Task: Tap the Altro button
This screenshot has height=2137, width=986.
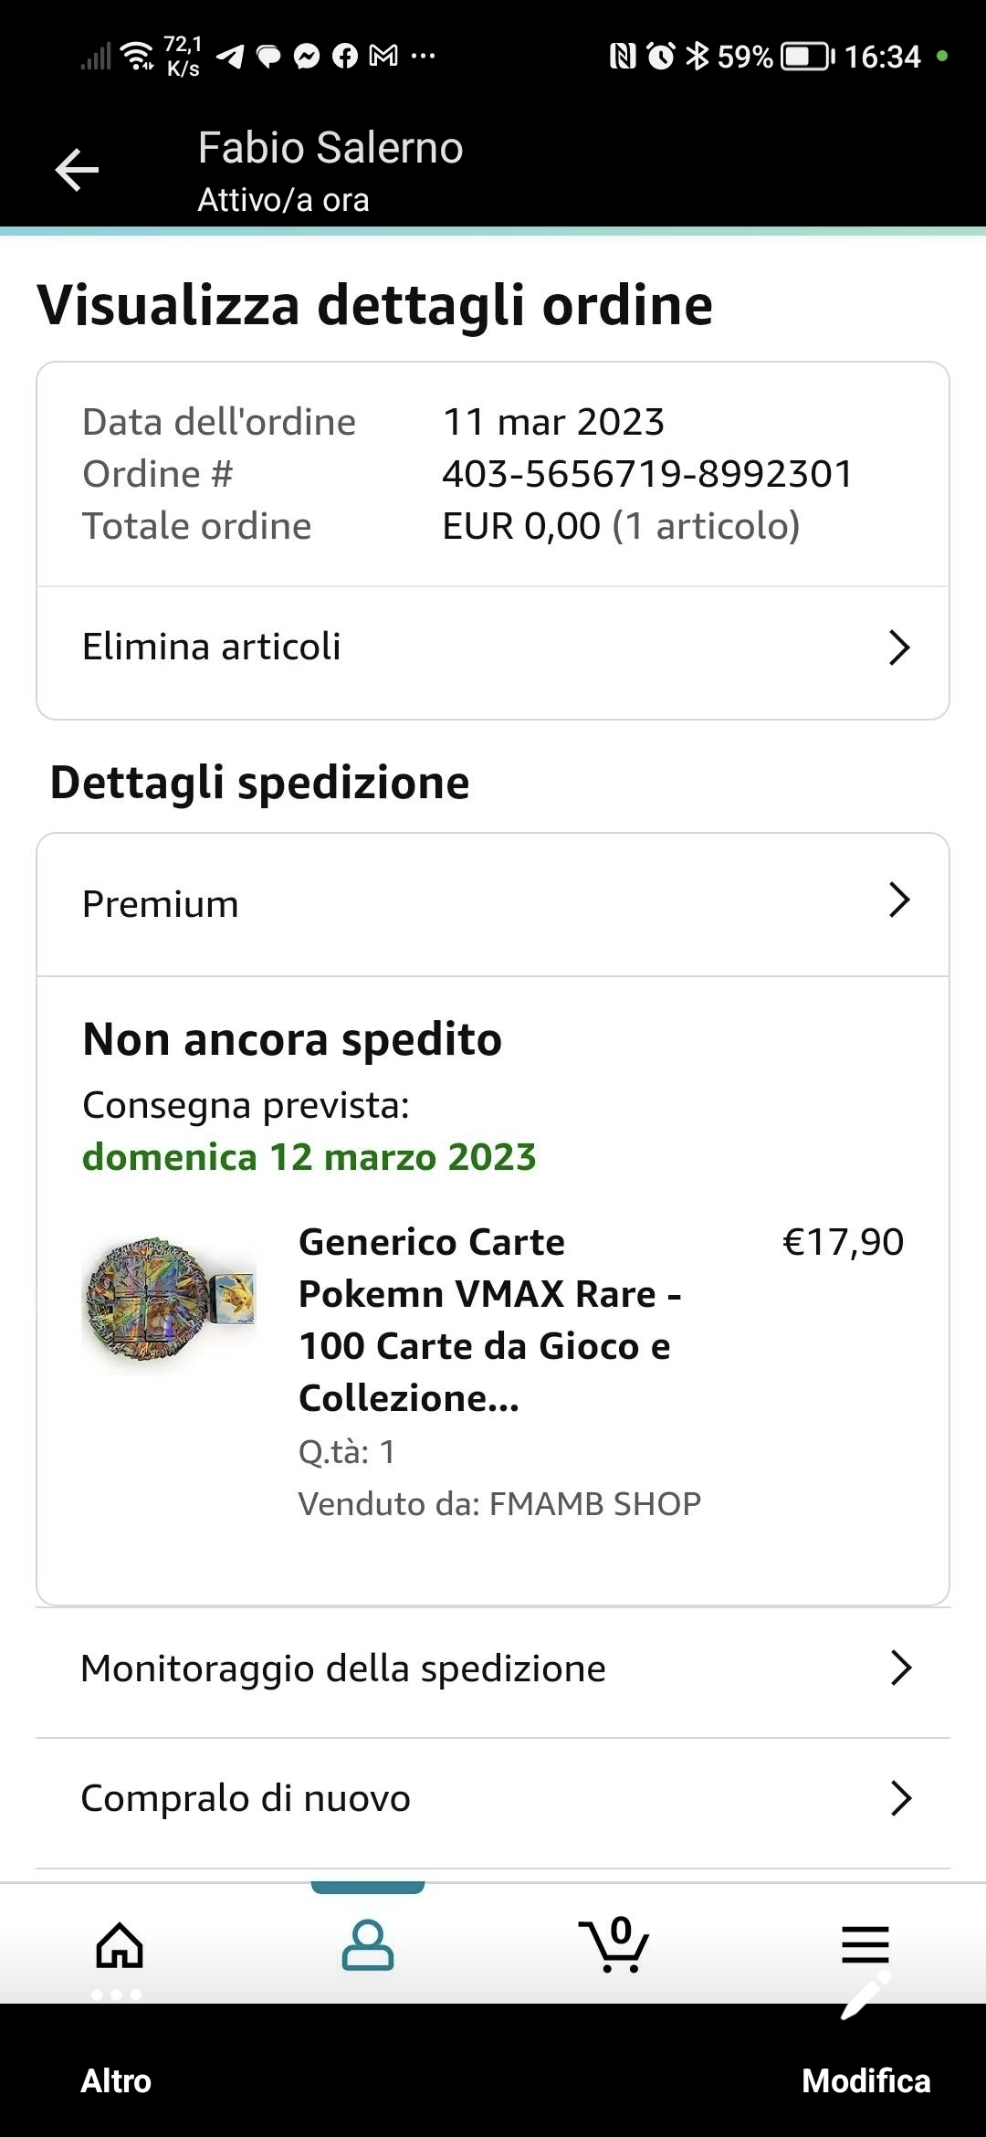Action: point(116,2081)
